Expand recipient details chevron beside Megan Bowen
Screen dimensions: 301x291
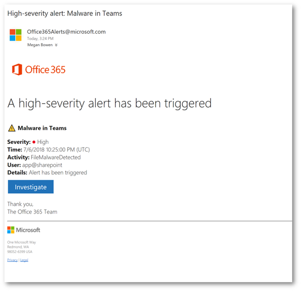click(56, 45)
